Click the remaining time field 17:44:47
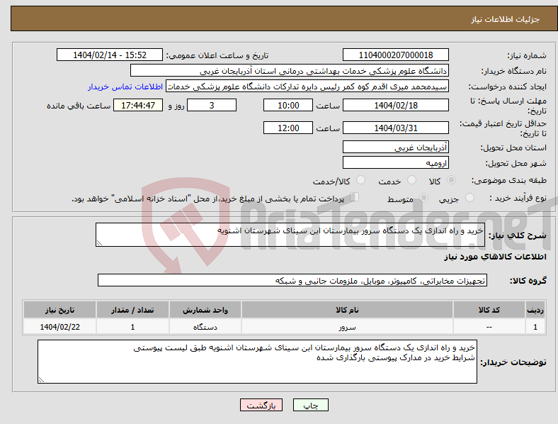This screenshot has height=424, width=558. [138, 105]
